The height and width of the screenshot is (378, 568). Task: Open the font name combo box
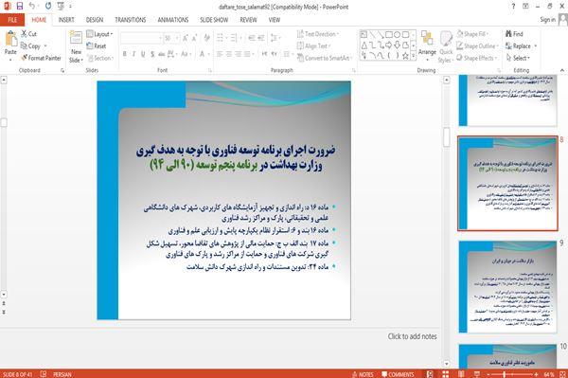point(142,38)
